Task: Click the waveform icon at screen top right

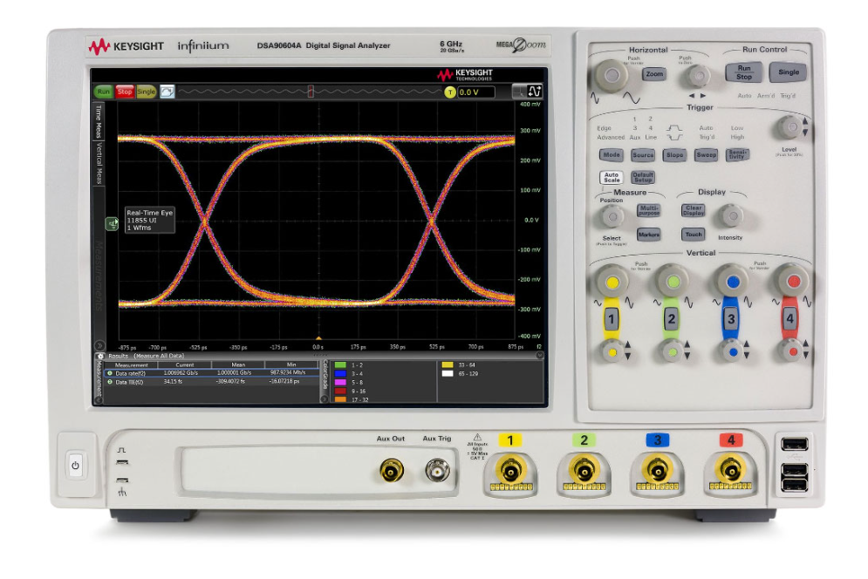Action: click(535, 92)
